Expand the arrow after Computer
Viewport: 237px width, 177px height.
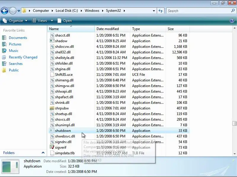point(52,11)
